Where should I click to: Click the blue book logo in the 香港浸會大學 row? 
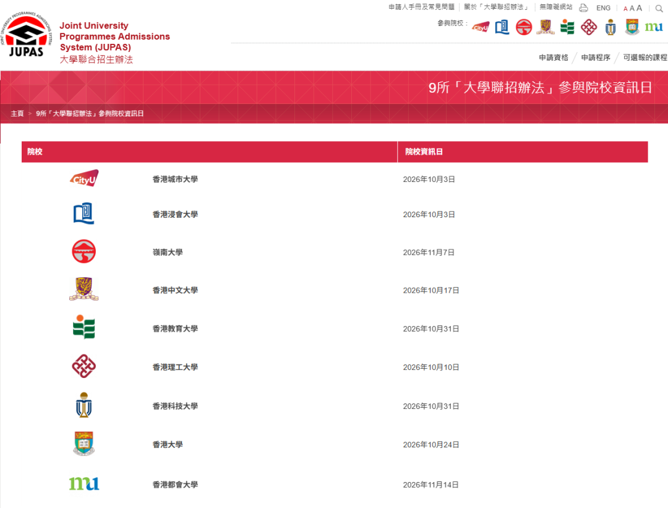tap(83, 213)
